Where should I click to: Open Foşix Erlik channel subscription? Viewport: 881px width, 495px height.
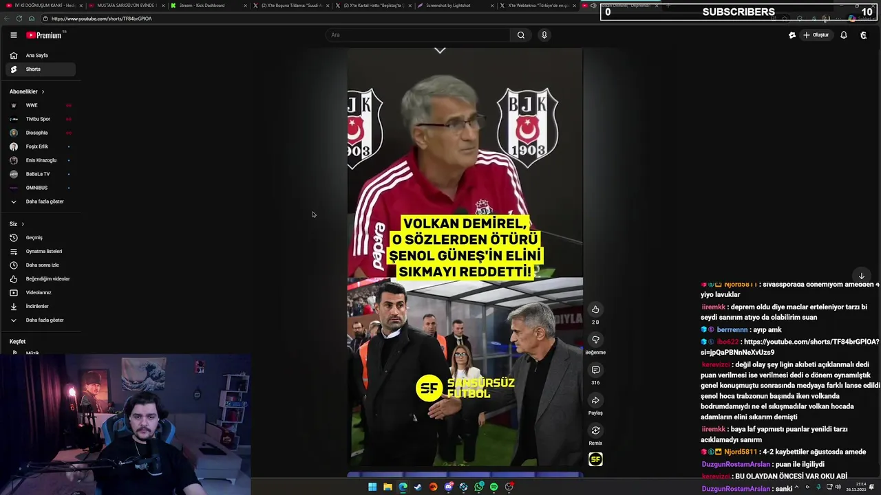click(x=41, y=146)
